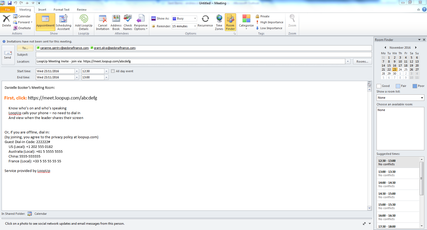This screenshot has height=230, width=427.
Task: Open the Options group dialog launcher
Action: [234, 34]
